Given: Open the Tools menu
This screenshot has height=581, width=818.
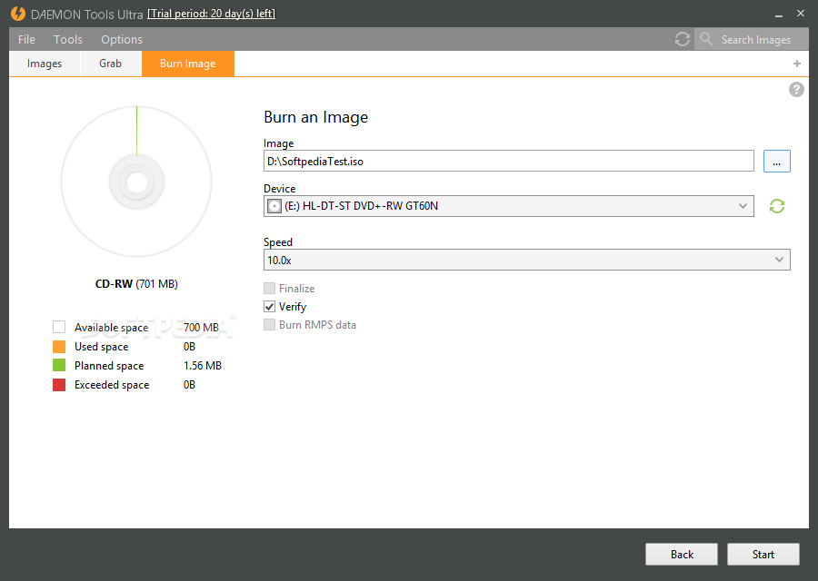Looking at the screenshot, I should point(68,40).
